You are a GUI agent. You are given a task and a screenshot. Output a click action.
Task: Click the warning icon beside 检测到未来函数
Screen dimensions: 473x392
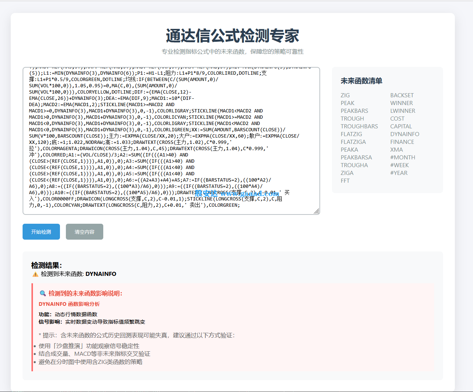point(36,274)
